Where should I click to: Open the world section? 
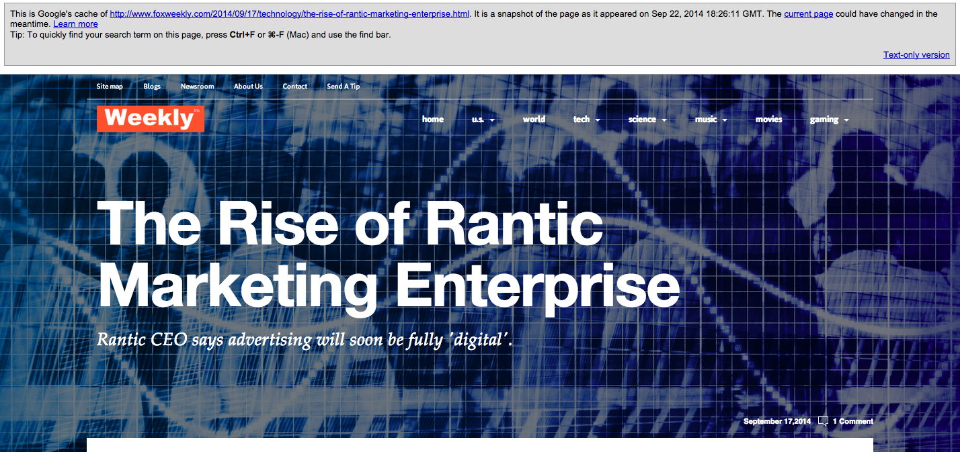pyautogui.click(x=534, y=120)
